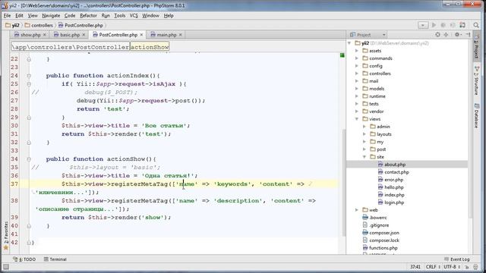Fold the actionIndex function at line 24
The width and height of the screenshot is (486, 273).
[x=29, y=76]
